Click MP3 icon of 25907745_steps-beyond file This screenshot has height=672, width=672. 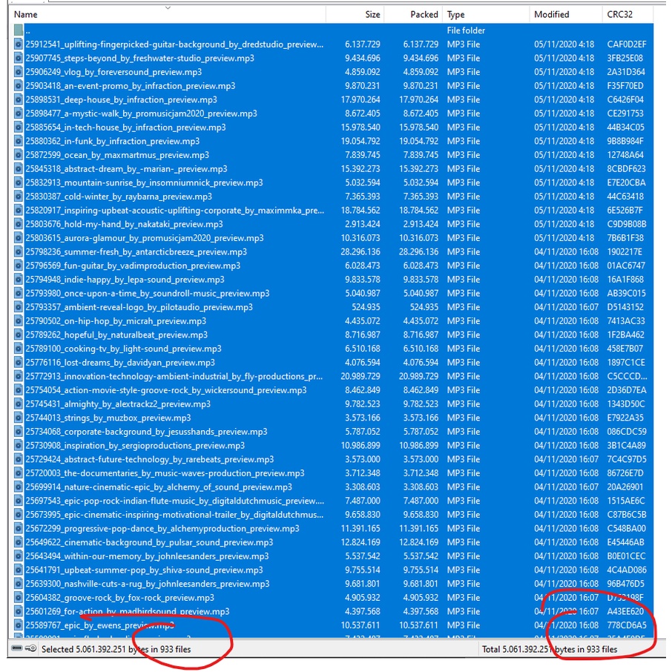click(x=19, y=58)
